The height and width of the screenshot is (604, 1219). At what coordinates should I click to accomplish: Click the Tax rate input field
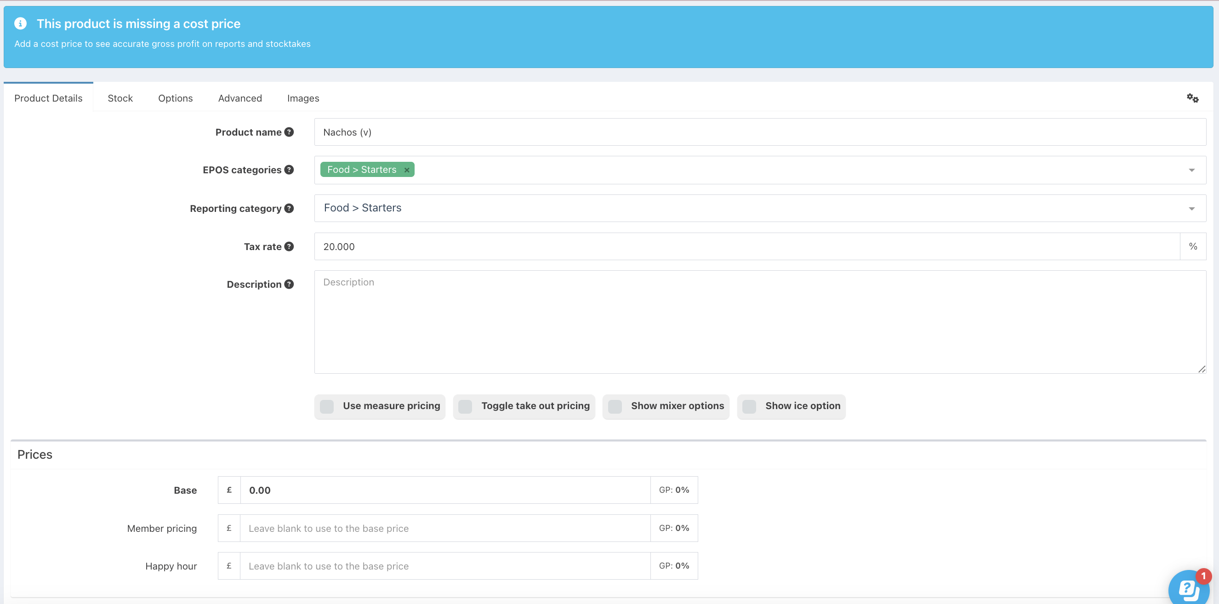(747, 246)
